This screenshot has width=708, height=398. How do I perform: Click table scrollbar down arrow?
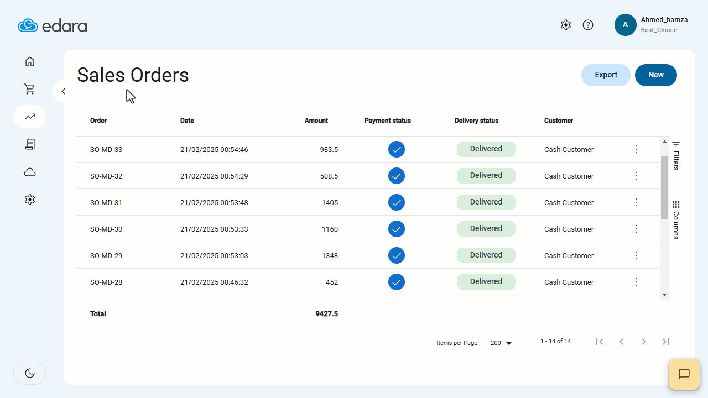tap(665, 295)
